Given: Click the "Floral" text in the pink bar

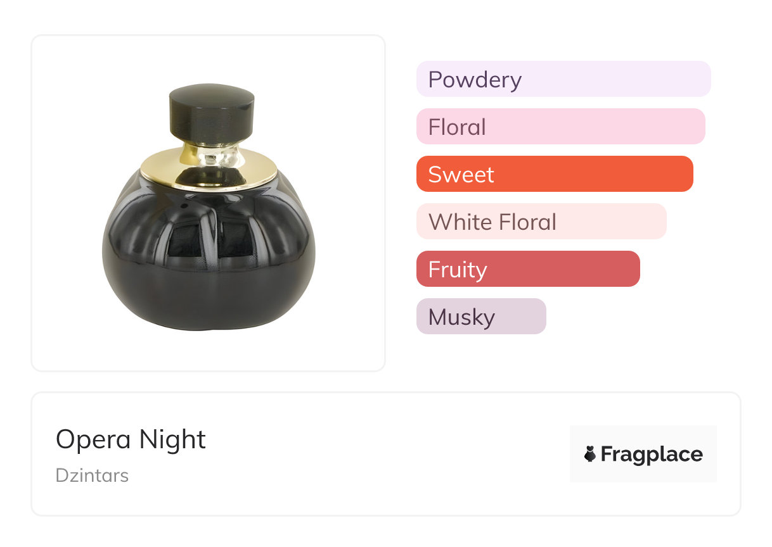Looking at the screenshot, I should pos(457,127).
